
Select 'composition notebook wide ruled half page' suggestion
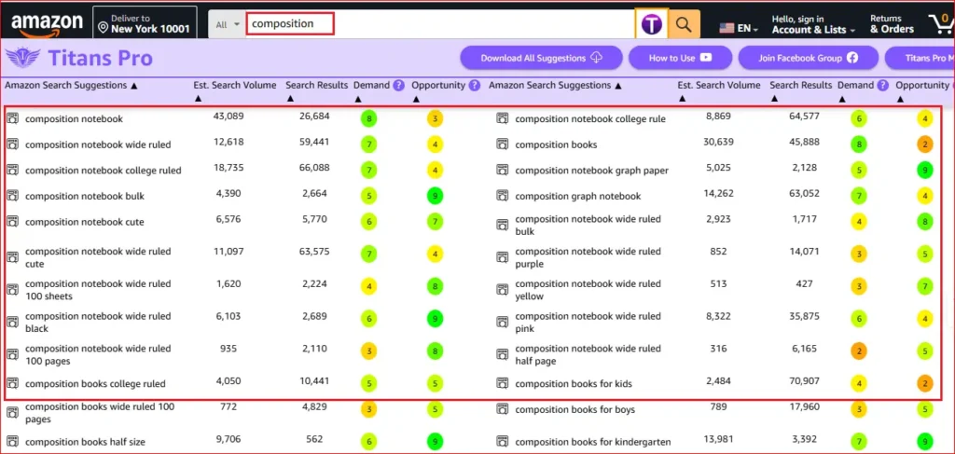coord(588,355)
